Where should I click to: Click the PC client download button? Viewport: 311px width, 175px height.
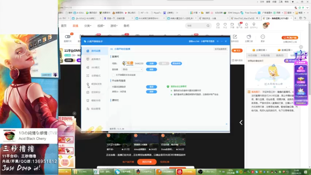(x=290, y=38)
